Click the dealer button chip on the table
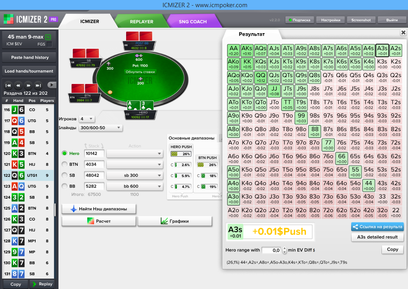Viewport: 408px width, 289px height. point(110,92)
